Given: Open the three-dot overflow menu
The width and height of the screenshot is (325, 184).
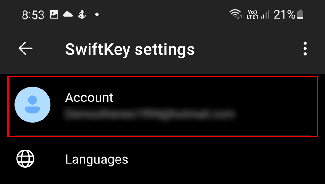Looking at the screenshot, I should pyautogui.click(x=305, y=49).
